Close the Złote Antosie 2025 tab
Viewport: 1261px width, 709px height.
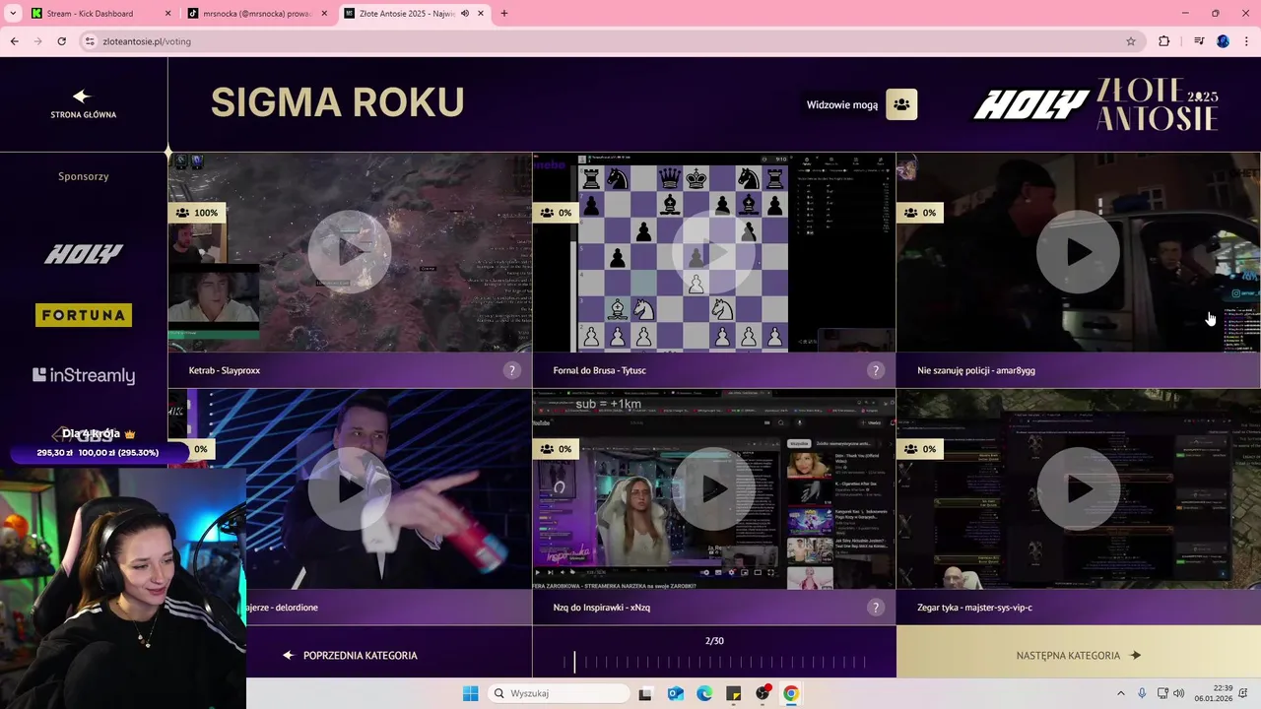coord(482,14)
